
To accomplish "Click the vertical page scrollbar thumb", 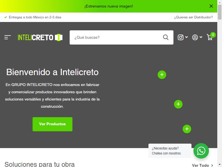I will (x=220, y=12).
